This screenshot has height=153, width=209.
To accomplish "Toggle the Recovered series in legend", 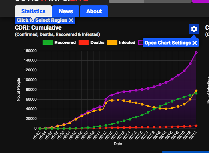I will coord(65,42).
